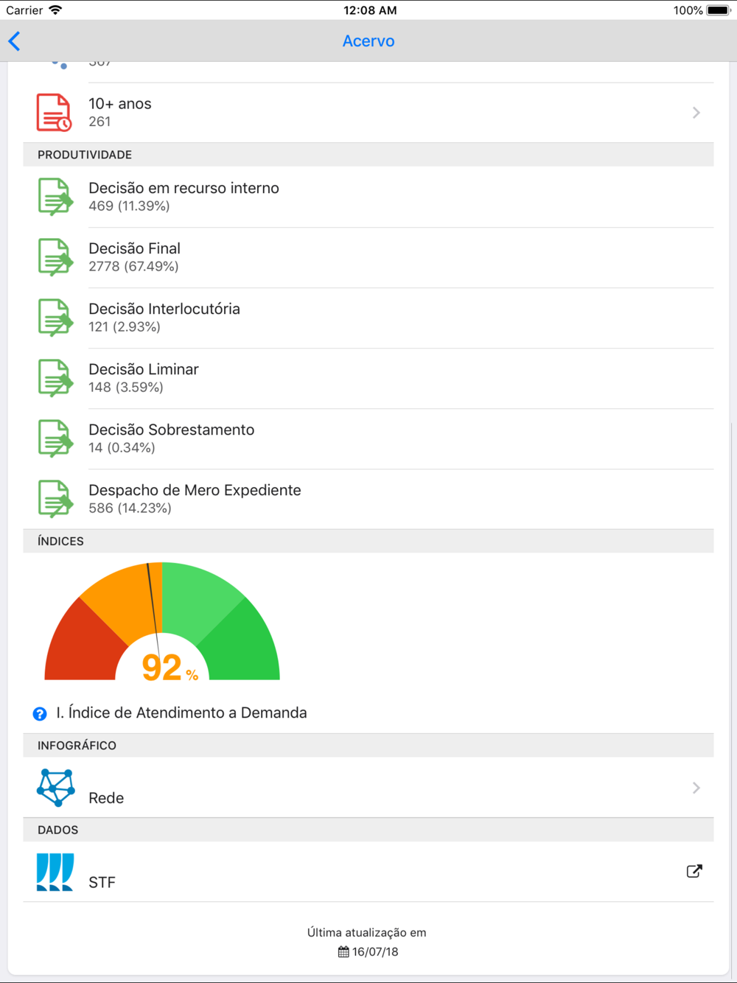Select the Decisão Sobrestamento list item
This screenshot has width=737, height=983.
[x=368, y=438]
